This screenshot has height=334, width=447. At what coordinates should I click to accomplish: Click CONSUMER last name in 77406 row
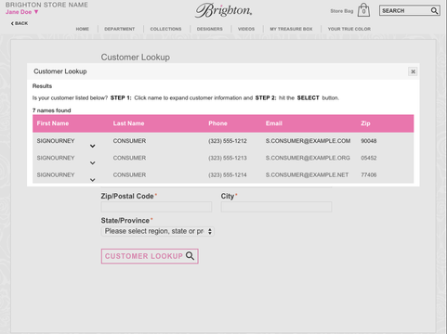coord(129,175)
